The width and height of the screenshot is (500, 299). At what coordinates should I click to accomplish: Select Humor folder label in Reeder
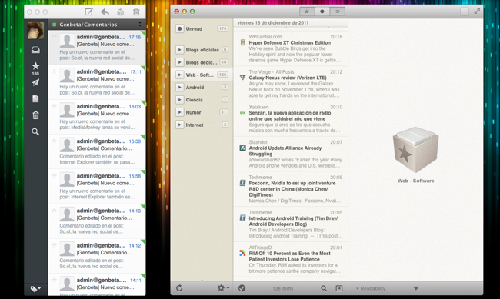point(193,112)
